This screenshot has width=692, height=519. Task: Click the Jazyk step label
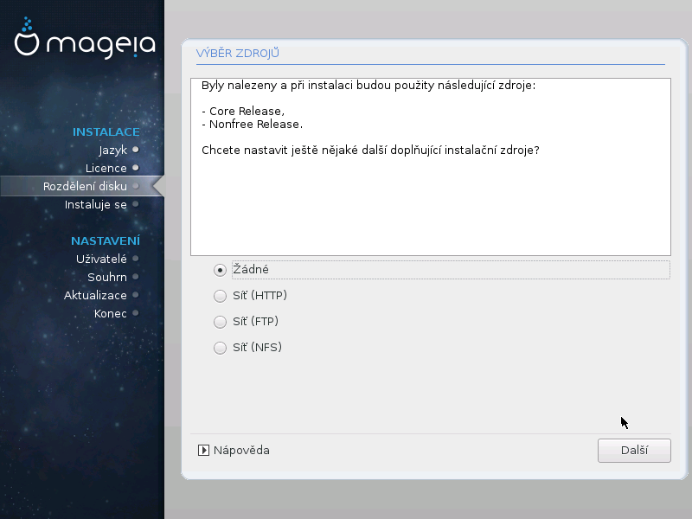click(x=113, y=151)
